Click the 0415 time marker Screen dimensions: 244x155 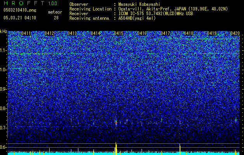click(x=119, y=33)
